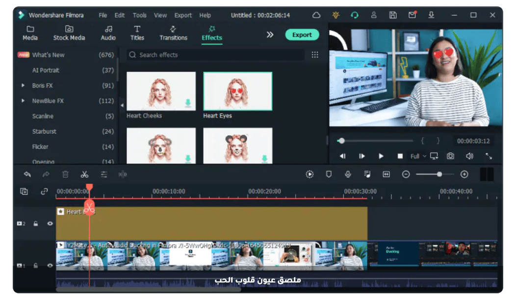The width and height of the screenshot is (514, 307).
Task: Open the Edit menu
Action: click(119, 15)
